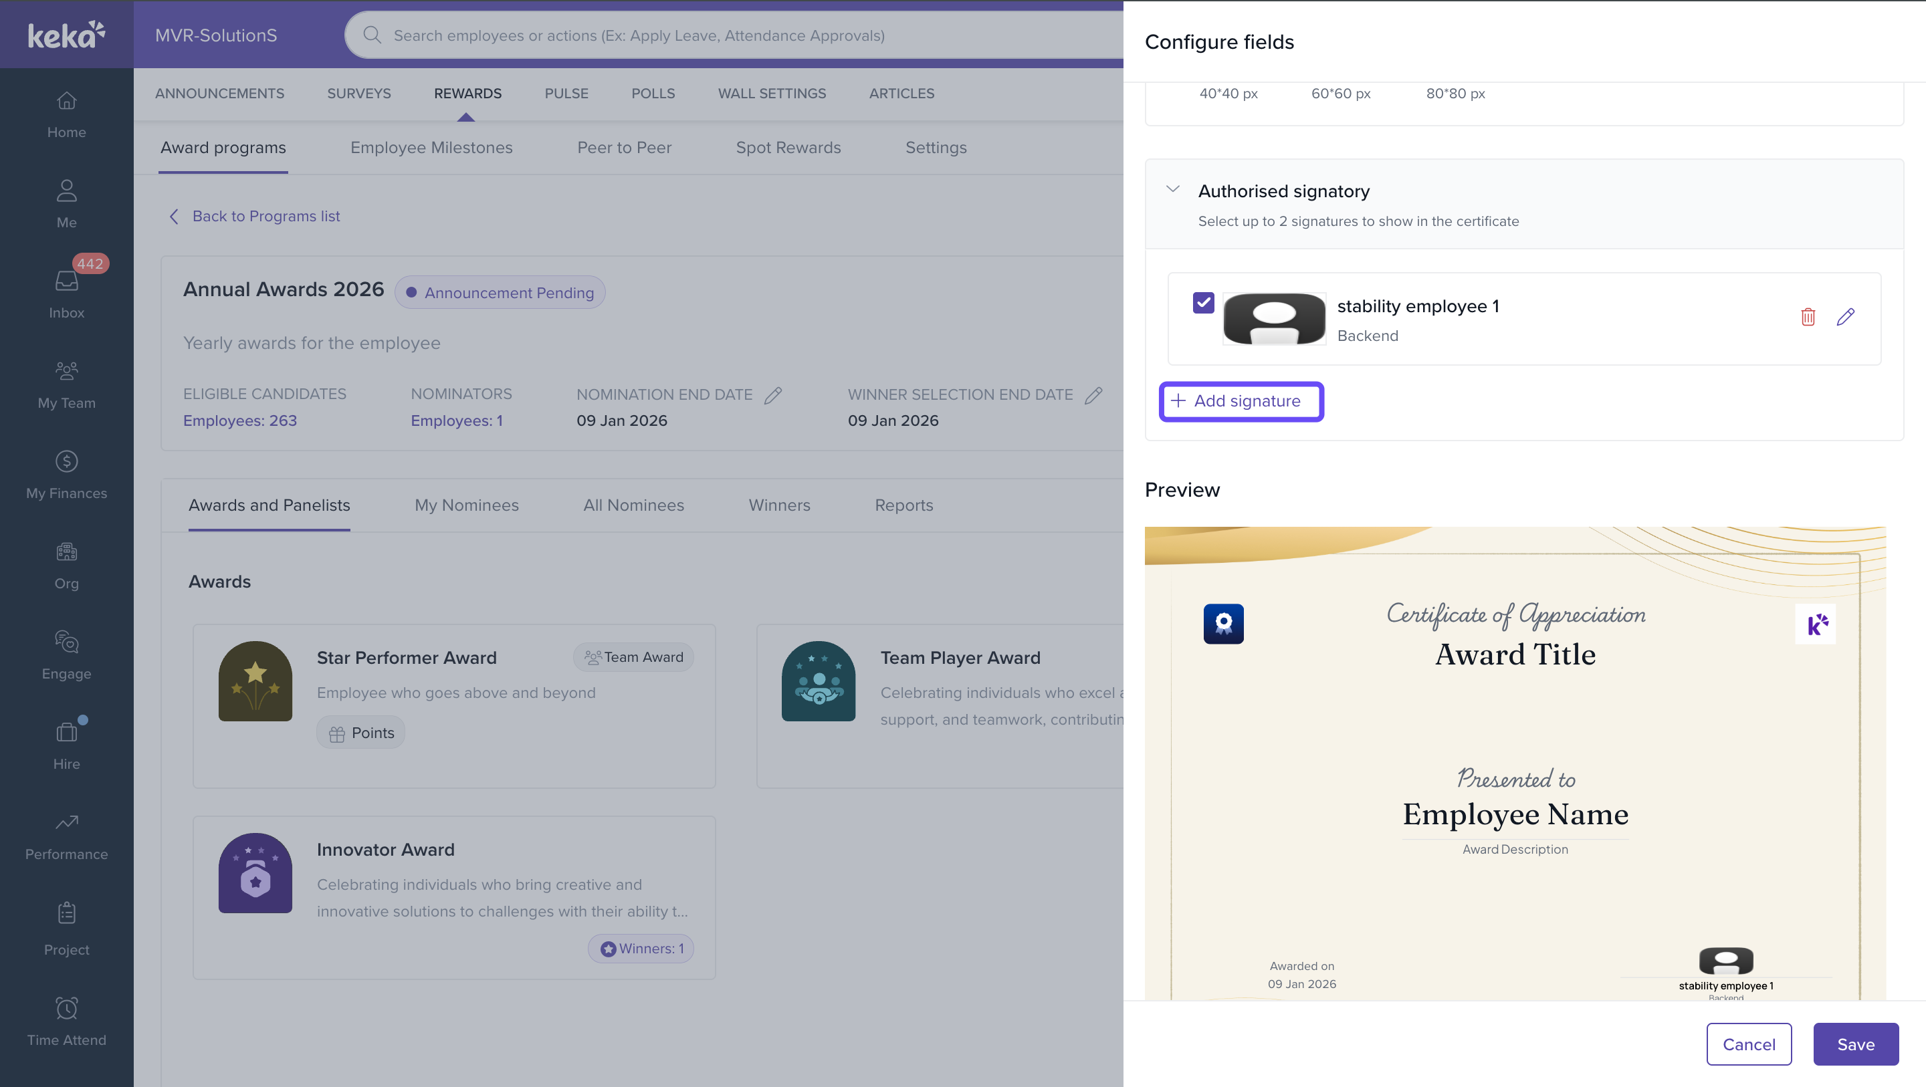This screenshot has width=1926, height=1087.
Task: Switch to the Winners tab
Action: tap(779, 505)
